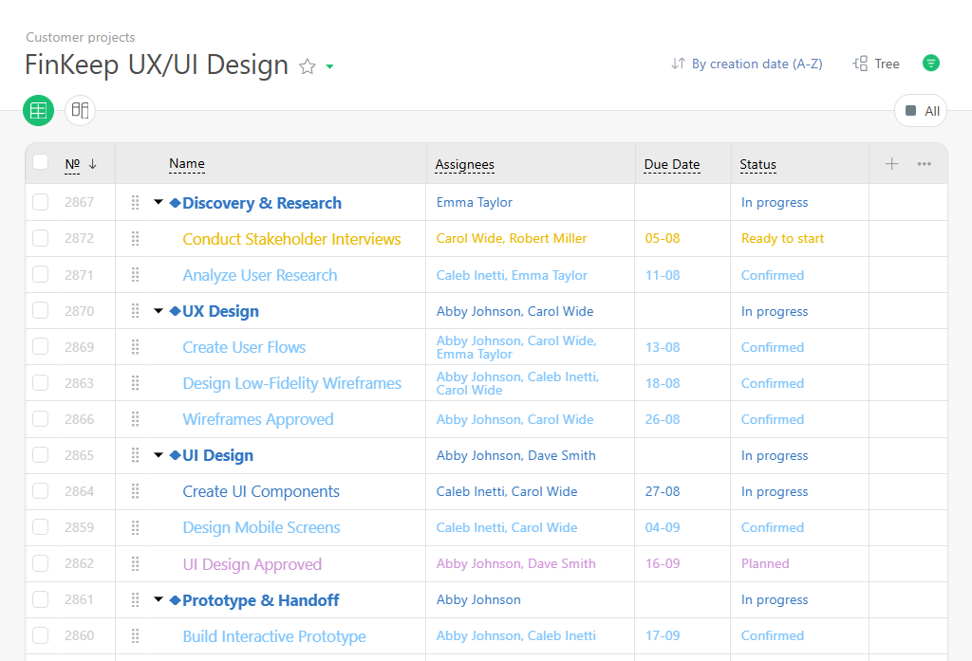972x661 pixels.
Task: Click drag handle of Design Mobile Screens
Action: pyautogui.click(x=135, y=527)
